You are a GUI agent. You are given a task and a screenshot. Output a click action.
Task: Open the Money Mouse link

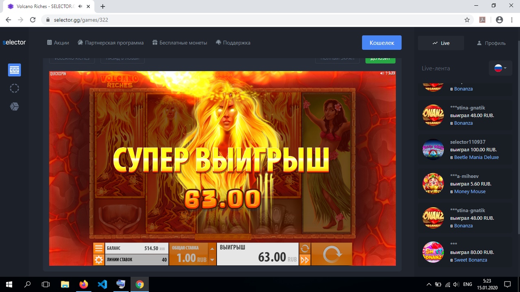coord(470,191)
